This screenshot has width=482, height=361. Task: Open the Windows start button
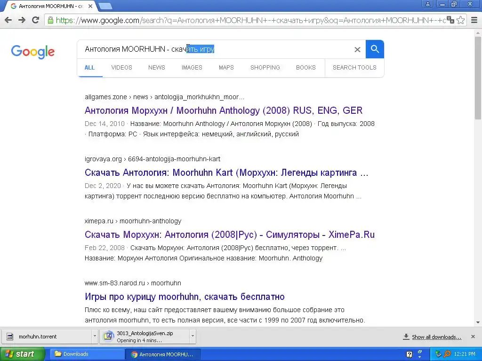point(22,354)
